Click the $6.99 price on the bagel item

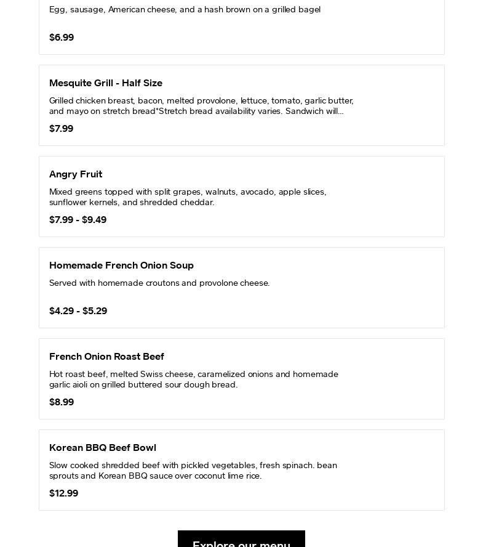pyautogui.click(x=62, y=38)
